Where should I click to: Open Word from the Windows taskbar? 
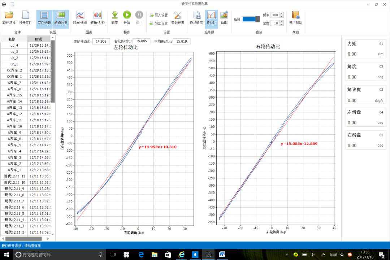tap(221, 255)
